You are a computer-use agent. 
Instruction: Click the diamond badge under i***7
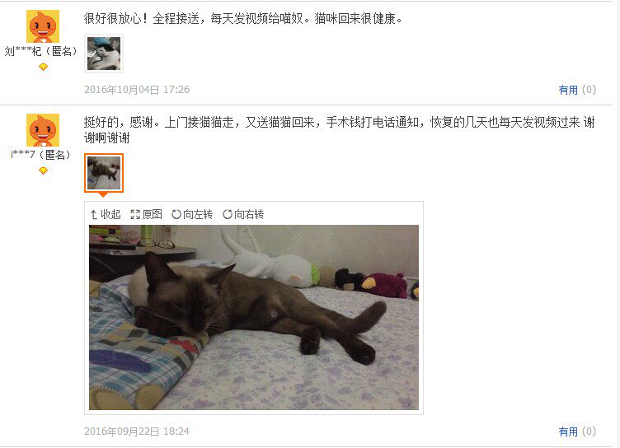pyautogui.click(x=43, y=170)
